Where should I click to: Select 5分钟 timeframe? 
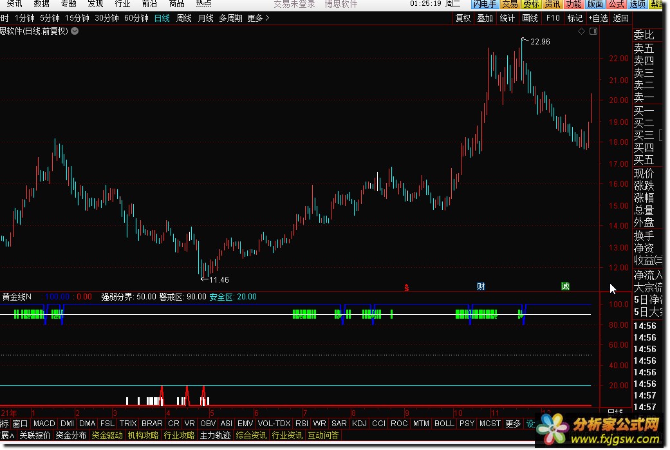pos(50,19)
